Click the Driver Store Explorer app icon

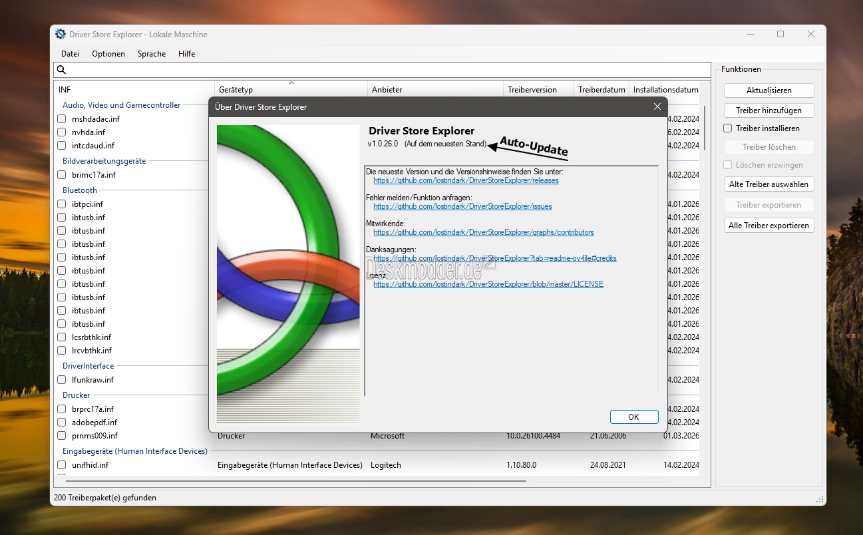pos(61,34)
